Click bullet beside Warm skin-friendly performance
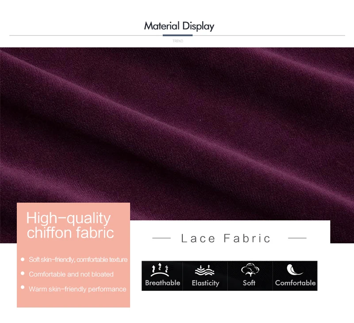The width and height of the screenshot is (354, 323). click(x=23, y=287)
